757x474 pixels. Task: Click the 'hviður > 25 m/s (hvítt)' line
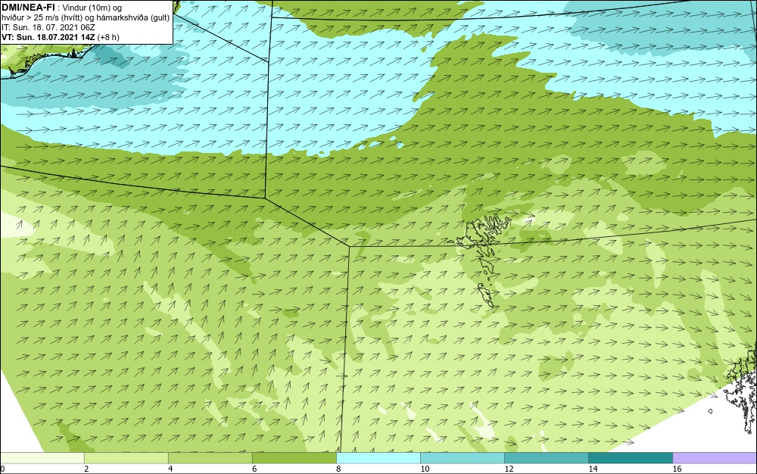[x=43, y=17]
